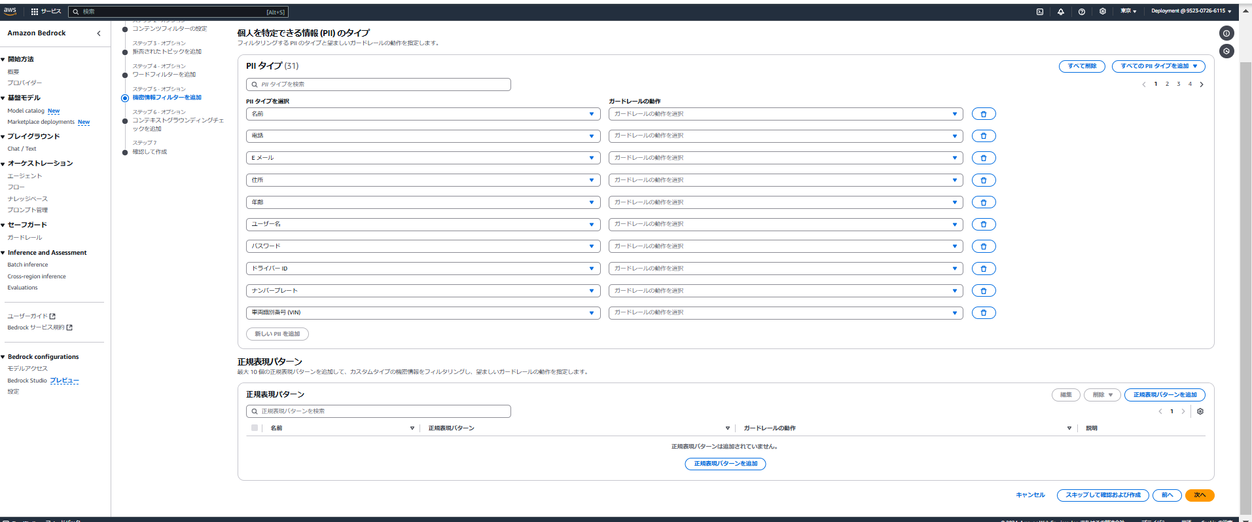Viewport: 1252px width, 522px height.
Task: Open the top bar settings gear
Action: coord(1103,11)
